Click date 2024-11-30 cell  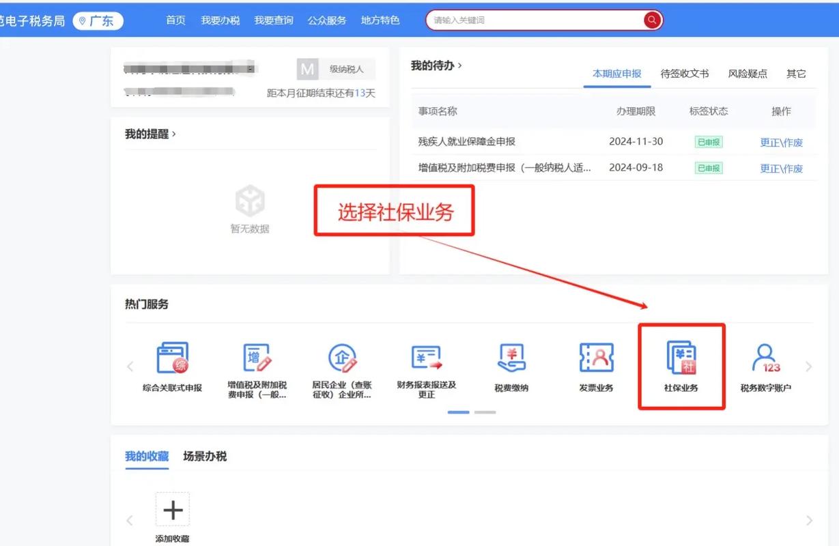[636, 142]
